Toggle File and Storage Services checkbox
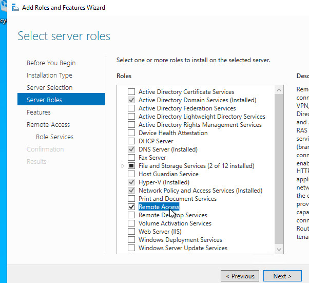 131,166
